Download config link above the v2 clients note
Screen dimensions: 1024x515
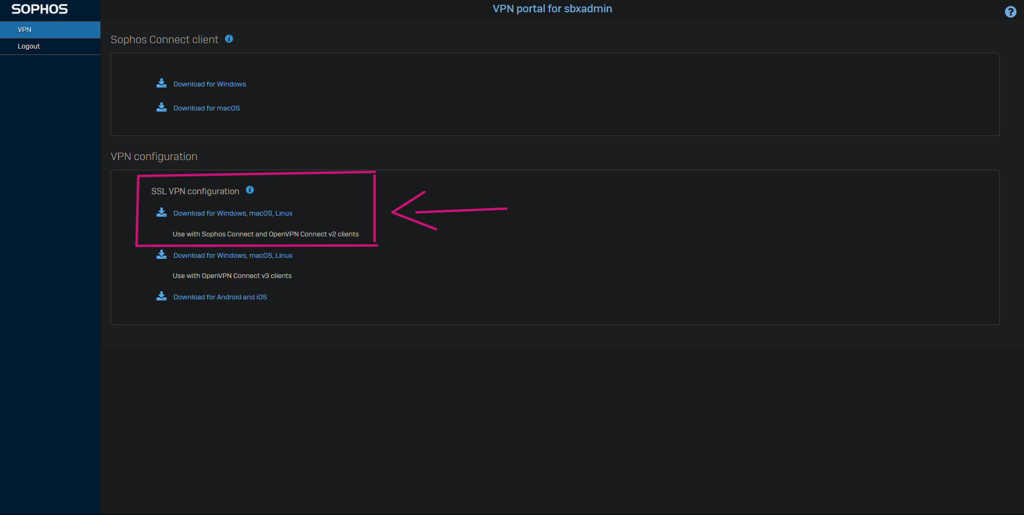click(x=232, y=213)
